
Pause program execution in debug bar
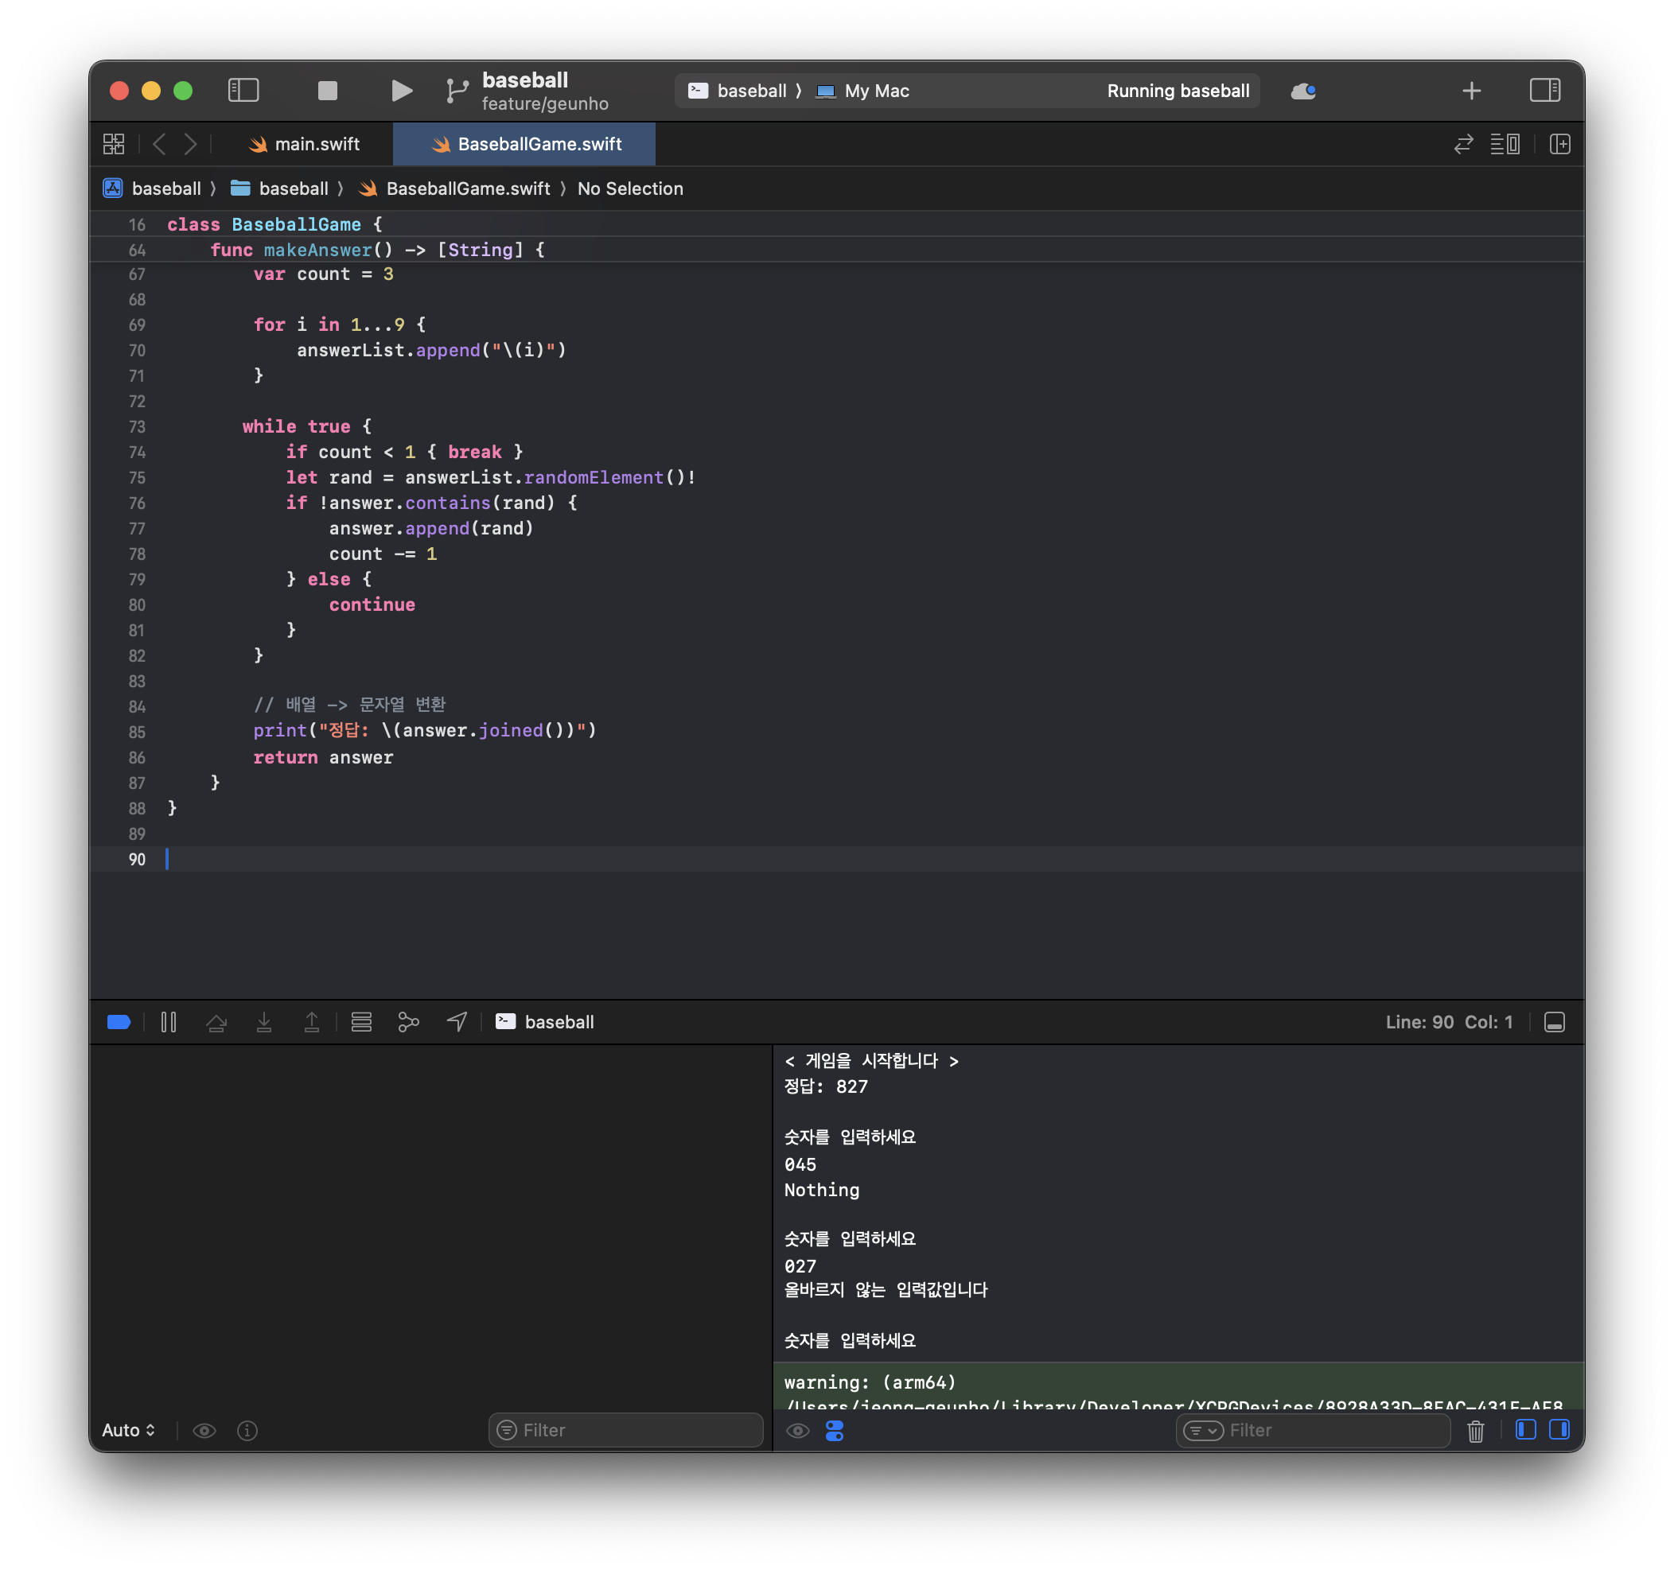[169, 1022]
